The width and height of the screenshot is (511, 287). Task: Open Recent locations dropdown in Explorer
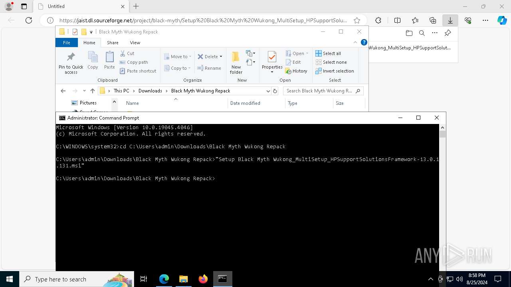tap(84, 91)
